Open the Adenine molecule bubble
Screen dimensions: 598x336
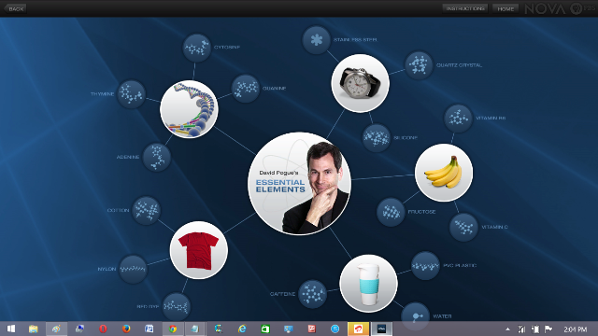[x=156, y=157]
